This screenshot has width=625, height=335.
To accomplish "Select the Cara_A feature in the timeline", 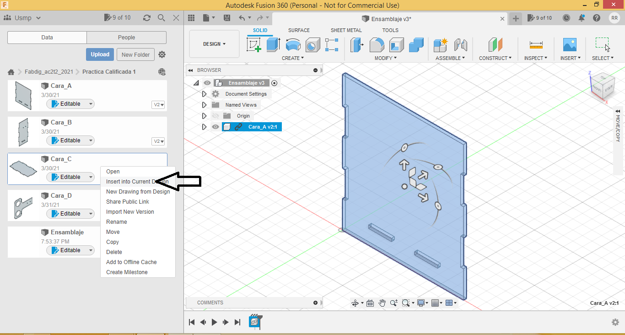I will point(254,321).
